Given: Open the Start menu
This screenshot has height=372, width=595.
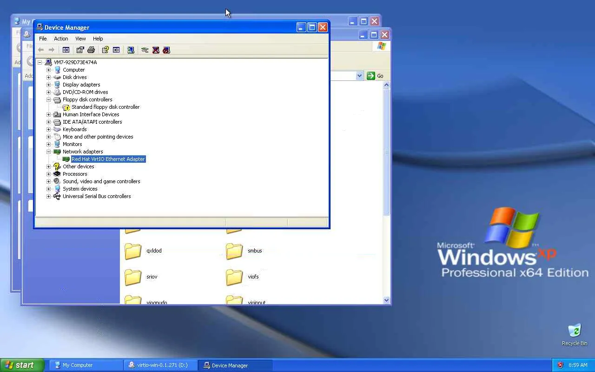Looking at the screenshot, I should (x=22, y=365).
